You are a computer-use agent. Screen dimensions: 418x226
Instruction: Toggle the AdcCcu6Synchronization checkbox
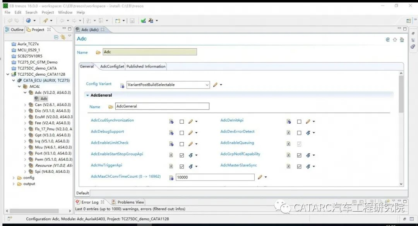182,122
